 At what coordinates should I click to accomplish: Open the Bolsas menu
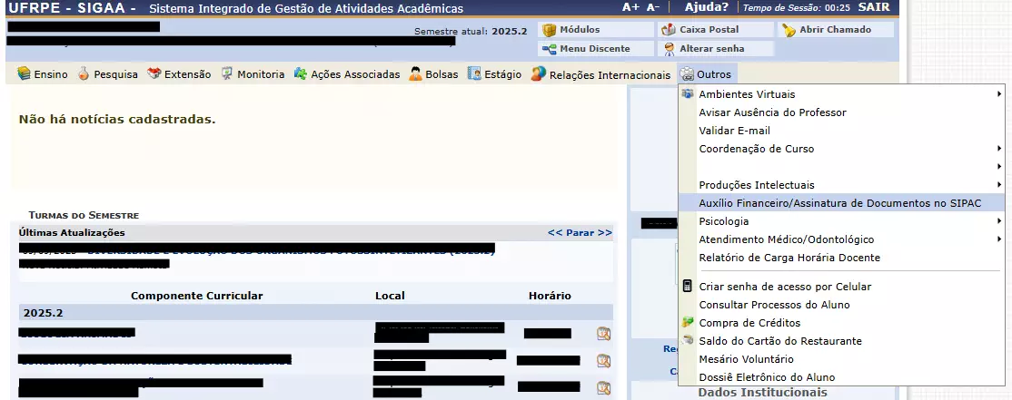click(x=433, y=74)
